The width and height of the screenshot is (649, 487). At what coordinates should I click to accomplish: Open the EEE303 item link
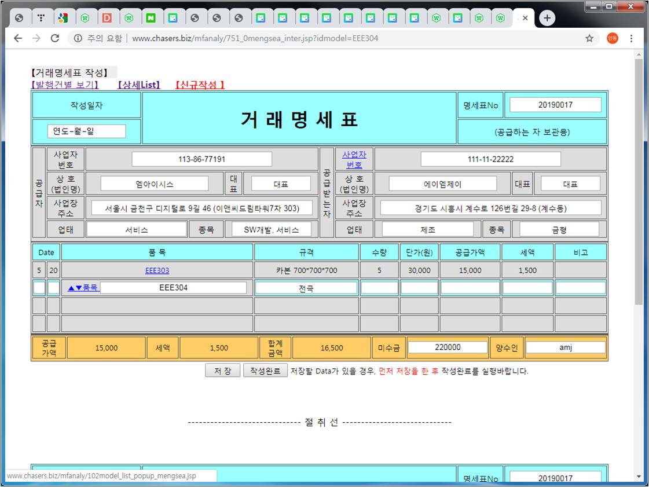point(157,270)
